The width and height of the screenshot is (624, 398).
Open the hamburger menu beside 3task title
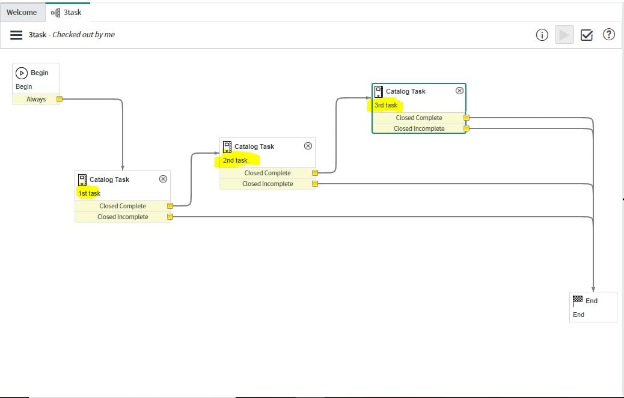[x=16, y=34]
